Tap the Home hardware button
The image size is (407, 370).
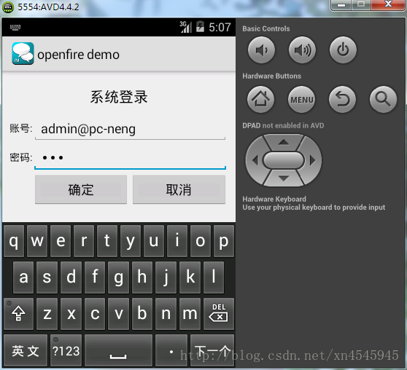(260, 99)
